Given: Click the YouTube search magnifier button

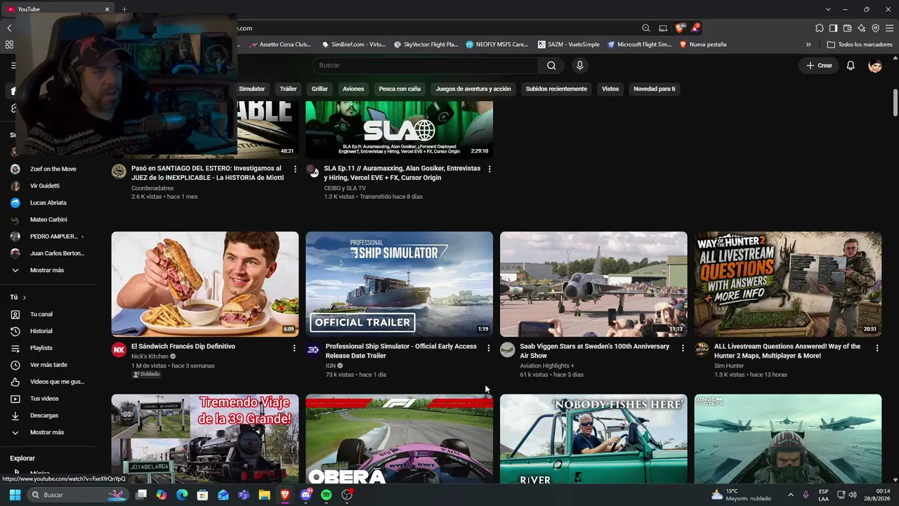Looking at the screenshot, I should coord(551,65).
